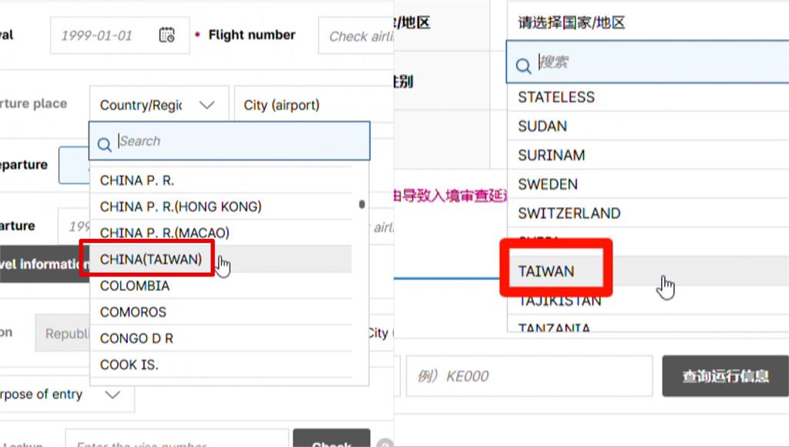Select TAIWAN in the right country list
Viewport: 789px width, 447px height.
point(546,271)
